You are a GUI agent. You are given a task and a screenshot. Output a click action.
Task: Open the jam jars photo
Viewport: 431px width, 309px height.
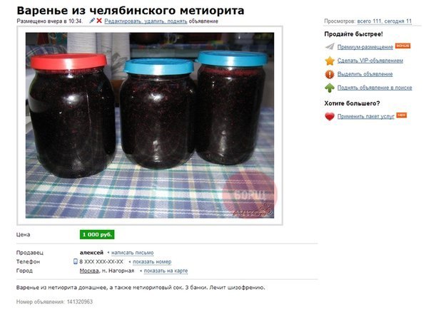coord(150,125)
